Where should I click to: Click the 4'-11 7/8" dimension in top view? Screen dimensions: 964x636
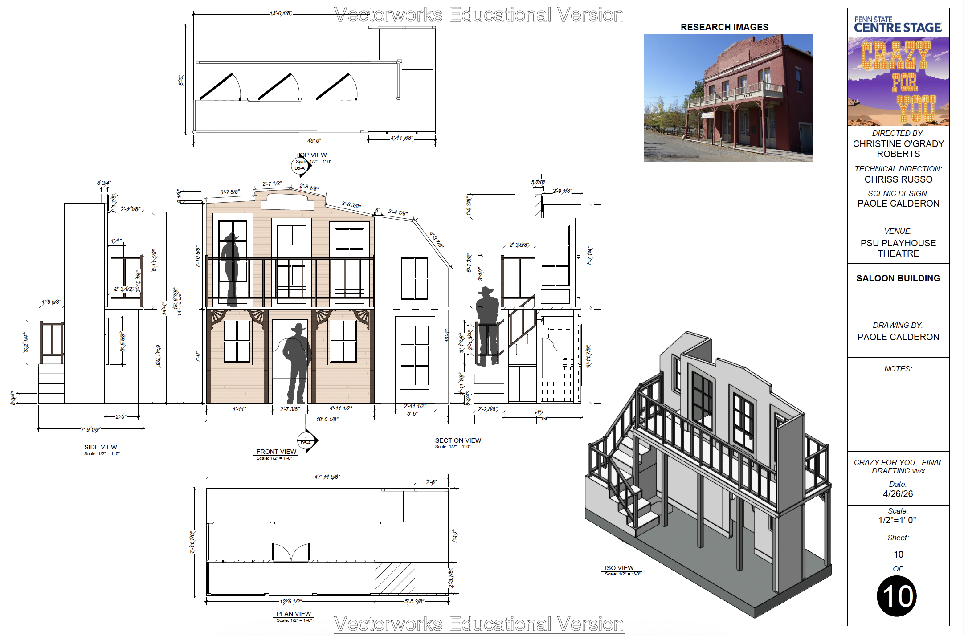(402, 138)
